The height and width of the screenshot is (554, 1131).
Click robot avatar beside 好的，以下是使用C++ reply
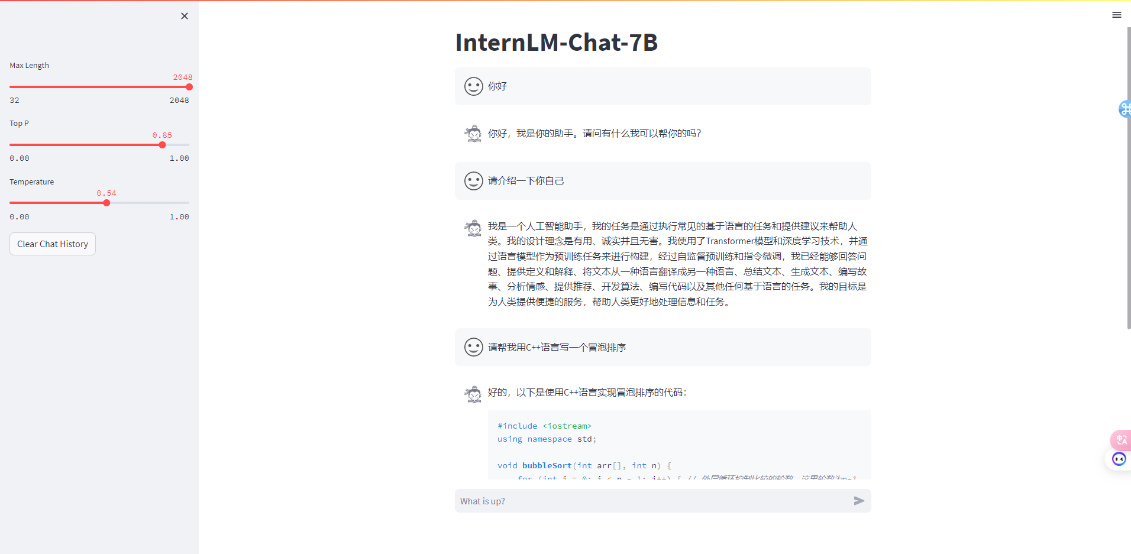(x=473, y=394)
